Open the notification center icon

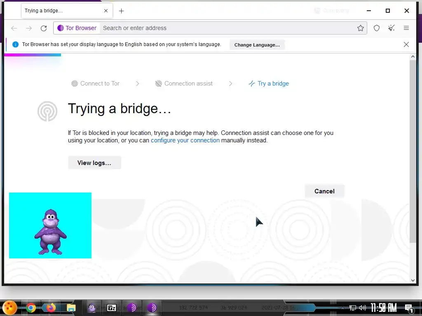coord(409,309)
